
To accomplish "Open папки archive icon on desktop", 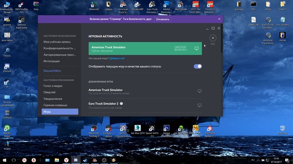I will (282, 37).
